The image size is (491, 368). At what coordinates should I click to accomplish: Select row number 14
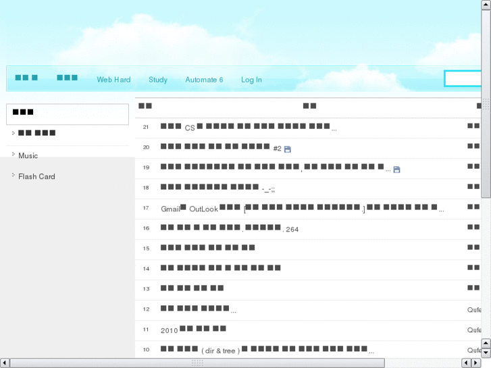coord(146,269)
